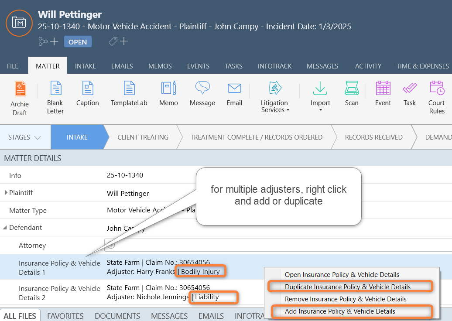Click the OPEN status badge
Viewport: 452px width, 321px height.
[78, 42]
